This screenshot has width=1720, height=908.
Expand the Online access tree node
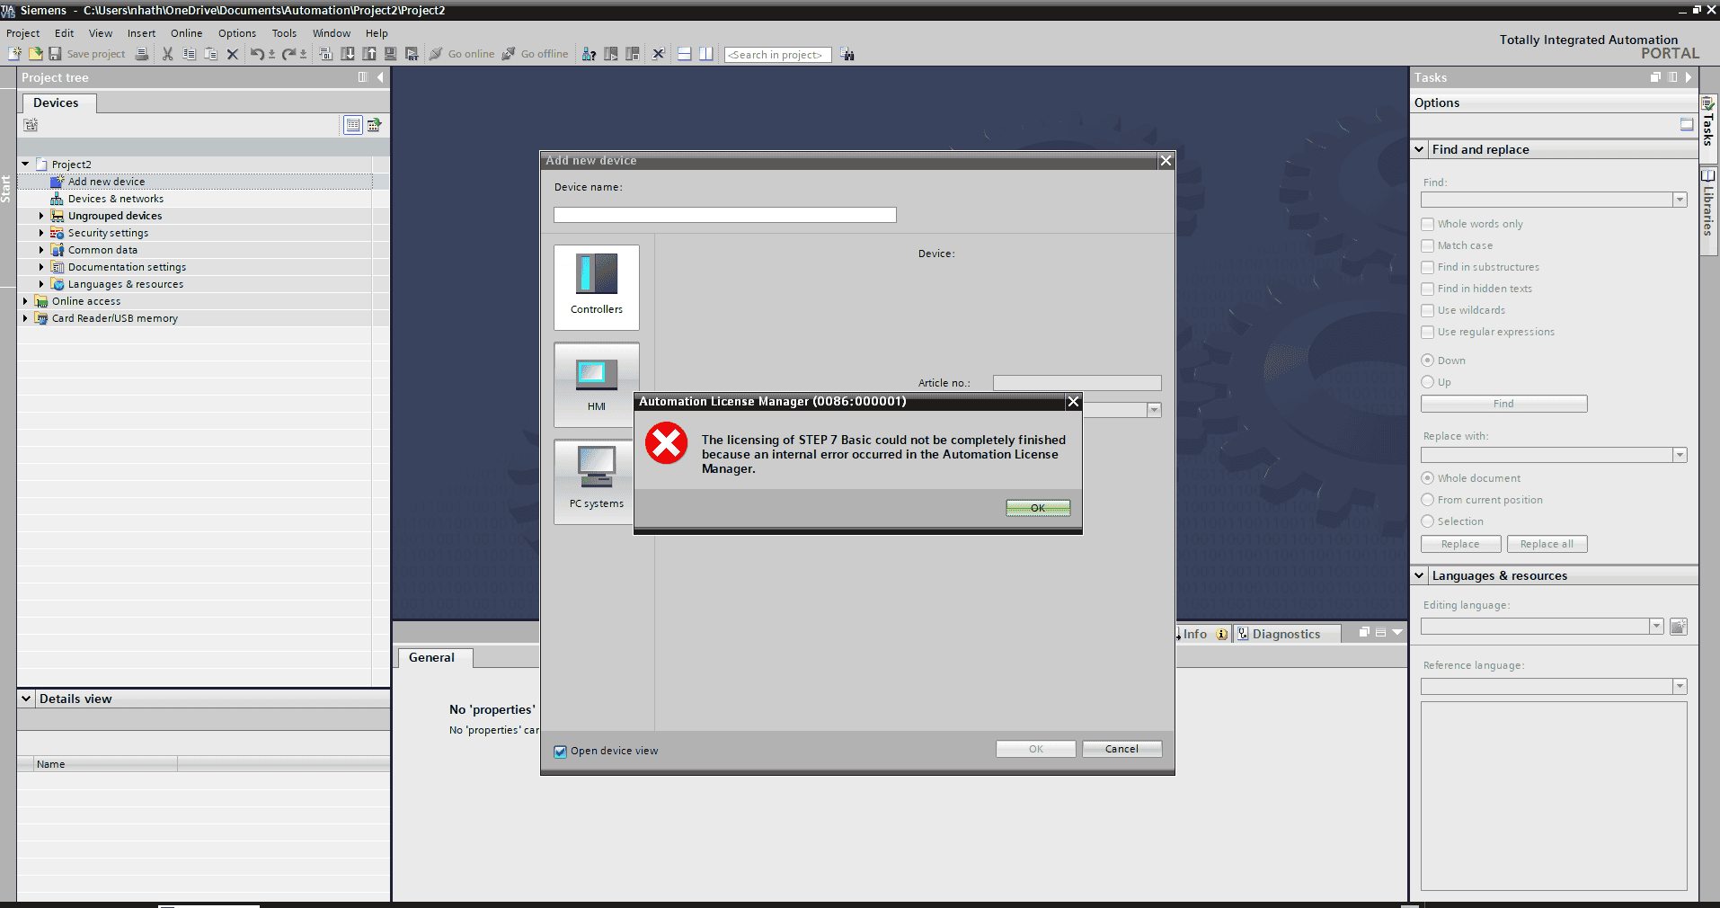click(25, 301)
